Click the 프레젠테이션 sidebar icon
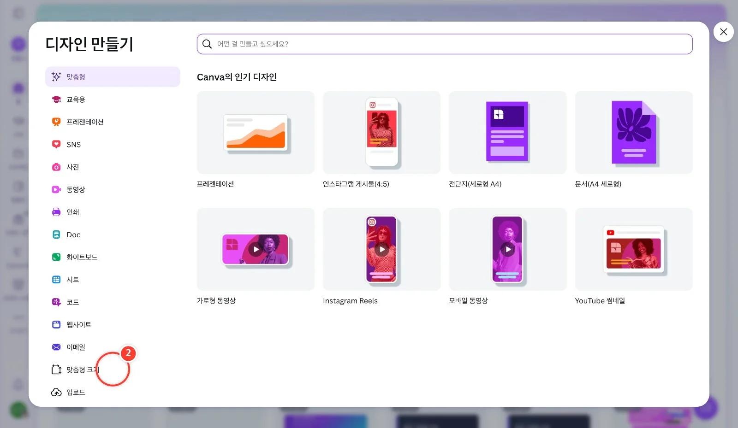The height and width of the screenshot is (428, 738). tap(56, 122)
